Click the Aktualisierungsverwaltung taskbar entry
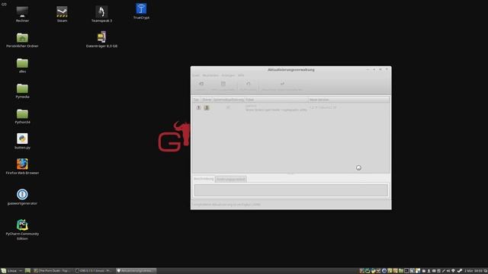The height and width of the screenshot is (274, 488). (x=136, y=271)
